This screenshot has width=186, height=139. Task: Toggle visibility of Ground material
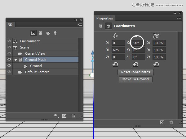click(x=9, y=66)
